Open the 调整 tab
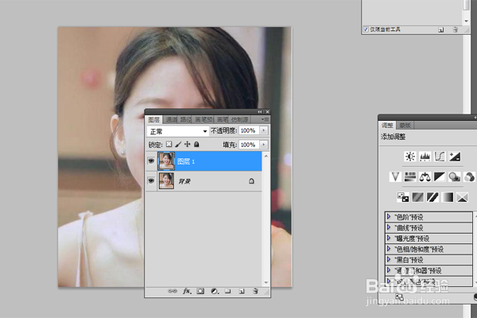Viewport: 477px width, 318px height. [x=387, y=125]
